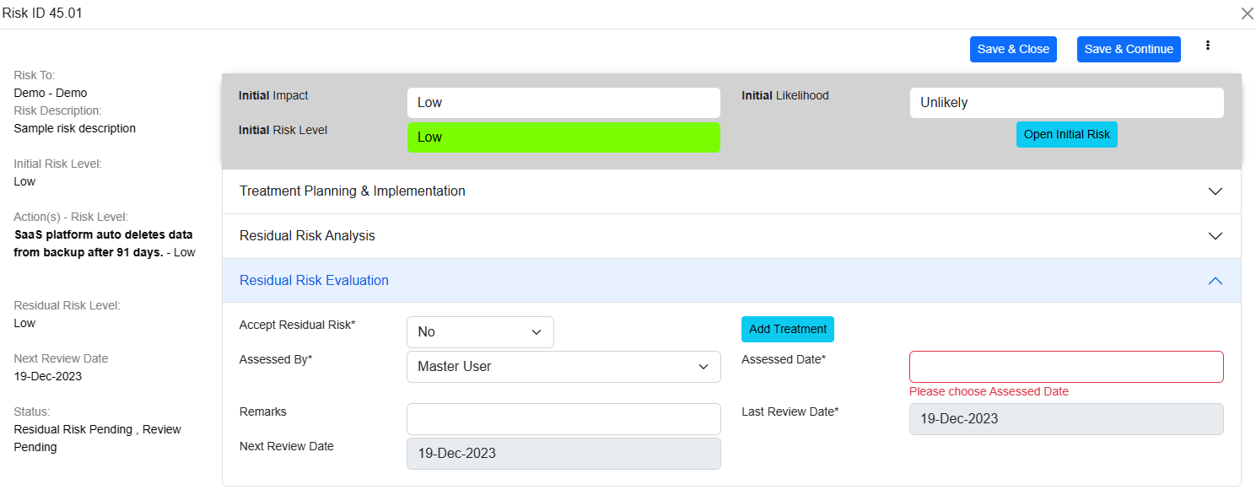Click the Save & Continue button
Screen dimensions: 1256x495
[1128, 49]
